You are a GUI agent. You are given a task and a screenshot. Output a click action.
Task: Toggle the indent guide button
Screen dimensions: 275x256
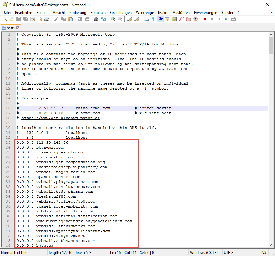(x=160, y=19)
